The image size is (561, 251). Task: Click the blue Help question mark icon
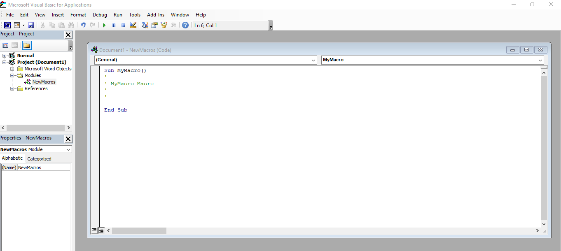(185, 25)
